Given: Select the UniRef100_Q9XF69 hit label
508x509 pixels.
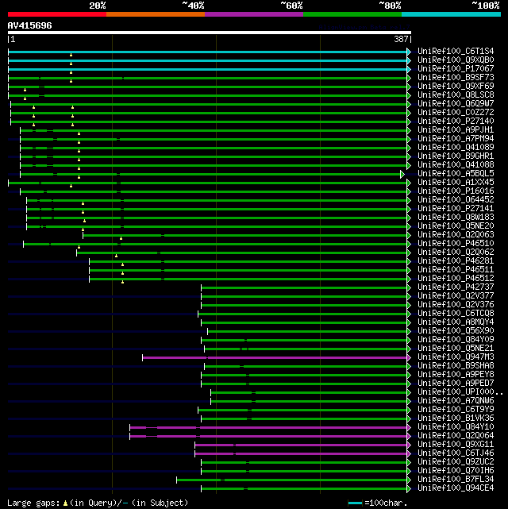Looking at the screenshot, I should coord(456,87).
